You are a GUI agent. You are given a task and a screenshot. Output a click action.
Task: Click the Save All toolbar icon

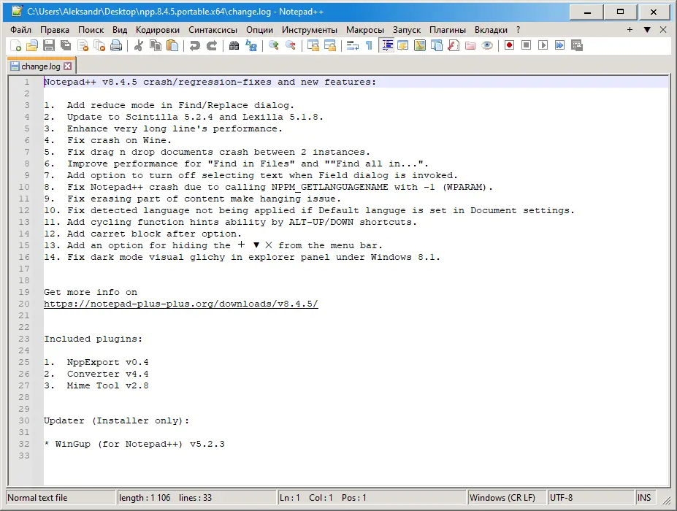click(66, 45)
